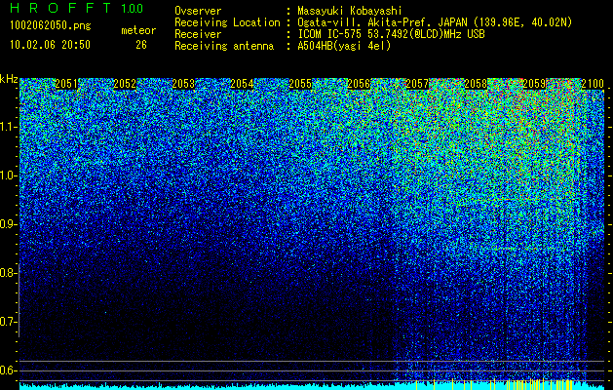Select the file name 1002062050.png
613x390 pixels.
pos(51,25)
